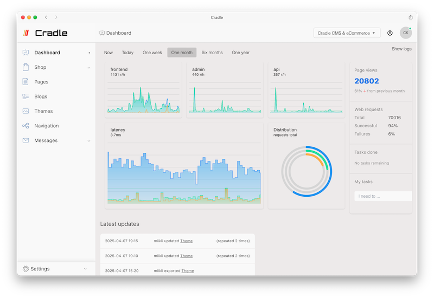Expand the Messages submenu chevron
Viewport: 434px width, 298px height.
89,141
